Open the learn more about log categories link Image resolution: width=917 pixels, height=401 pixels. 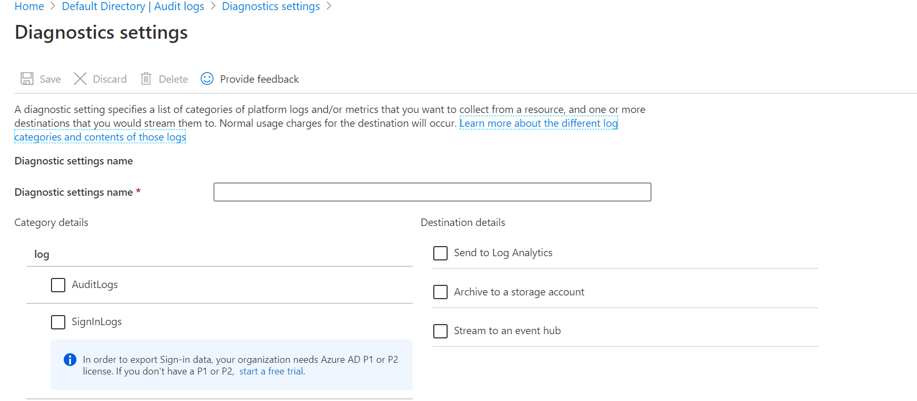click(x=538, y=124)
